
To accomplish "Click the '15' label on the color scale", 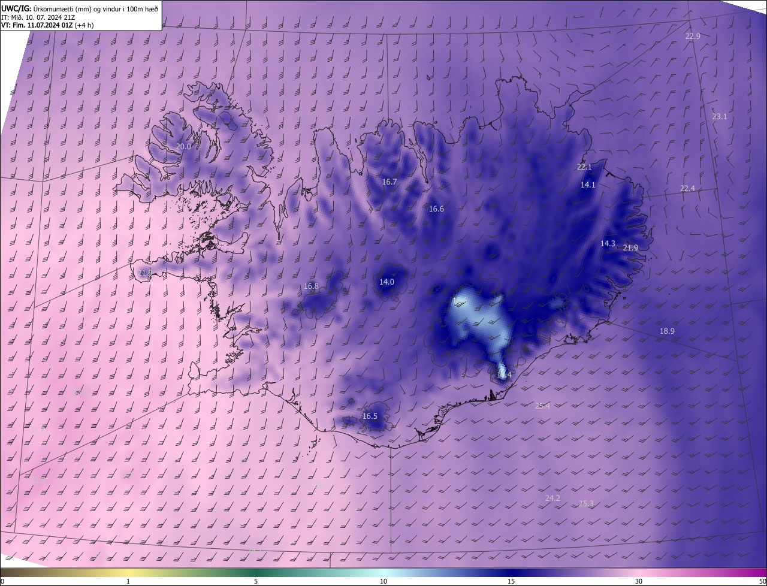I will (511, 582).
